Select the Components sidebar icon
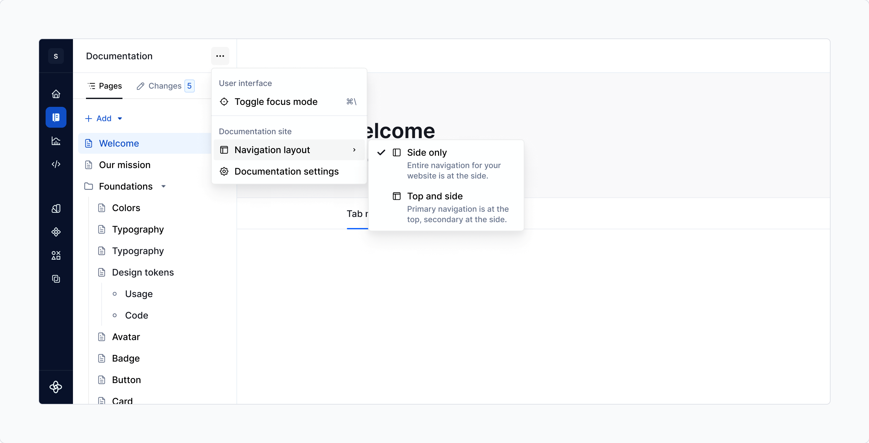Screen dimensions: 869x443 [x=56, y=232]
